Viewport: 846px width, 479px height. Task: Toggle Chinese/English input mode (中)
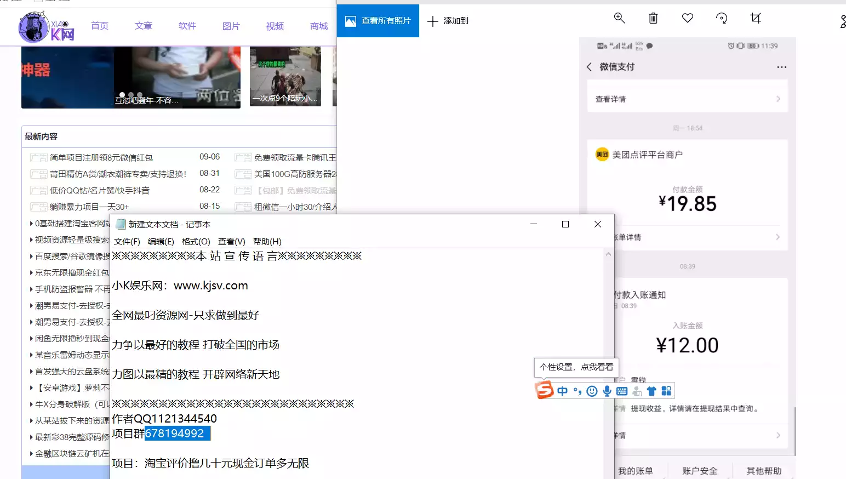tap(562, 391)
